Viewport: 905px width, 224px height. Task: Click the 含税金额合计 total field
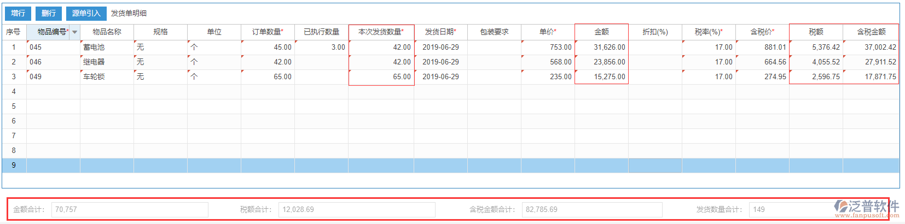[x=592, y=210]
